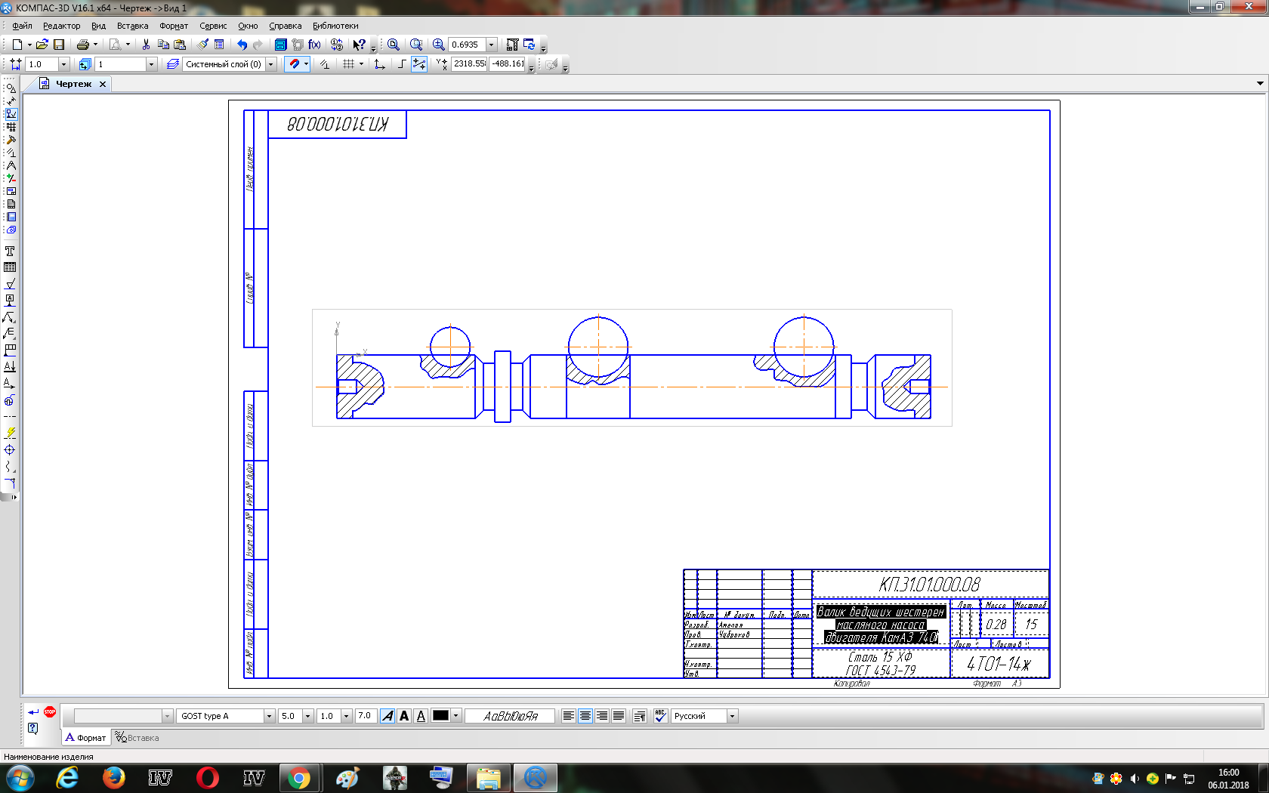Toggle bold text formatting
Image resolution: width=1269 pixels, height=793 pixels.
(x=404, y=716)
